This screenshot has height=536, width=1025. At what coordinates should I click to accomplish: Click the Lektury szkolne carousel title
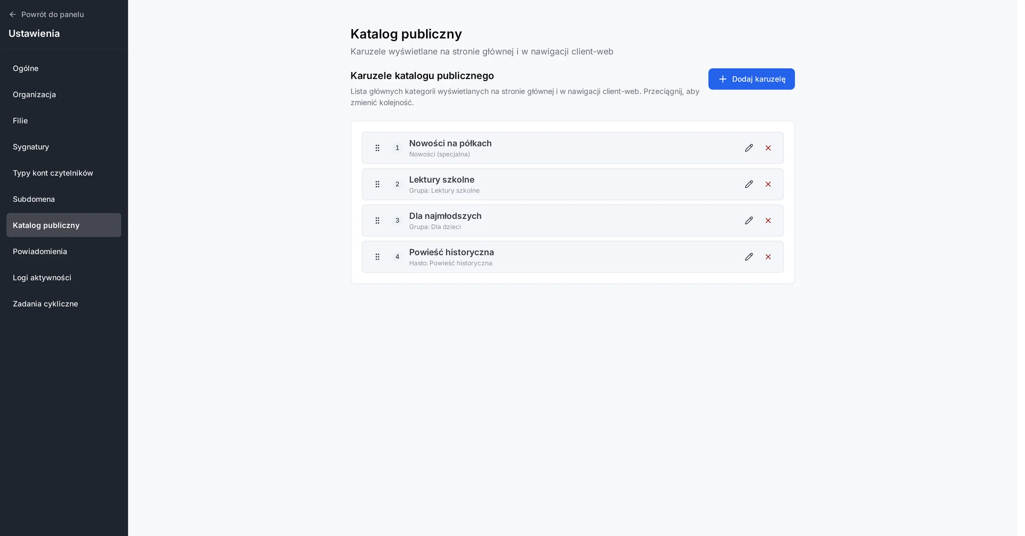pyautogui.click(x=442, y=180)
